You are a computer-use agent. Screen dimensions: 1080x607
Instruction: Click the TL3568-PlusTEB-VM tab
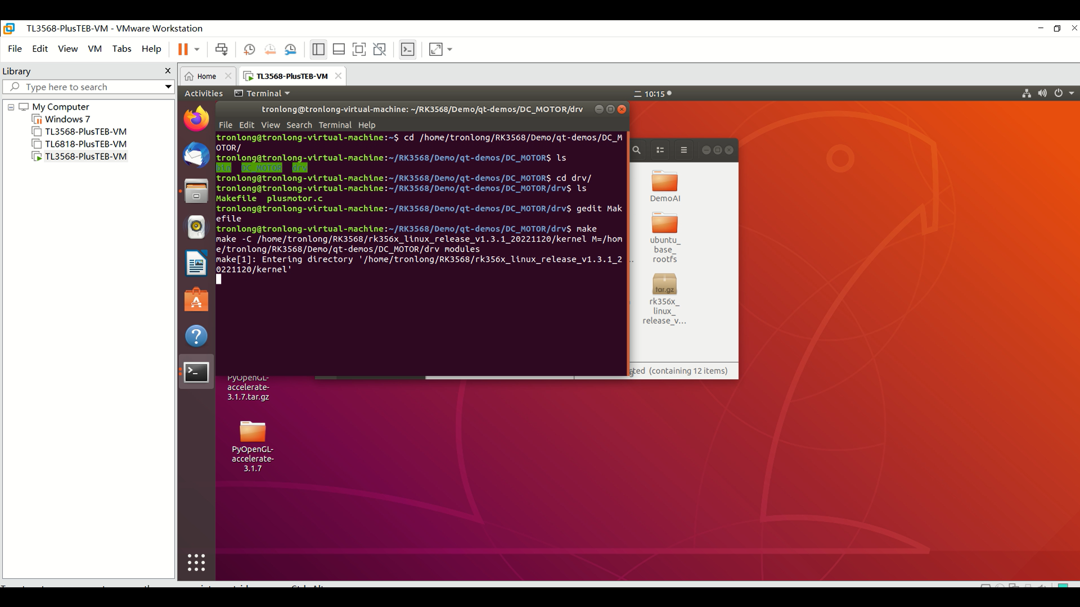click(291, 75)
